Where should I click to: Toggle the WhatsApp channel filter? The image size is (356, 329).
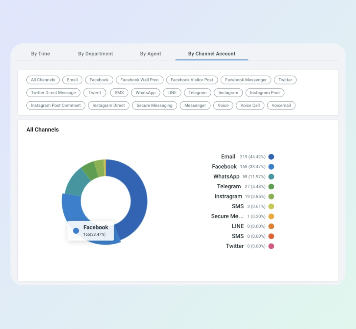(145, 92)
